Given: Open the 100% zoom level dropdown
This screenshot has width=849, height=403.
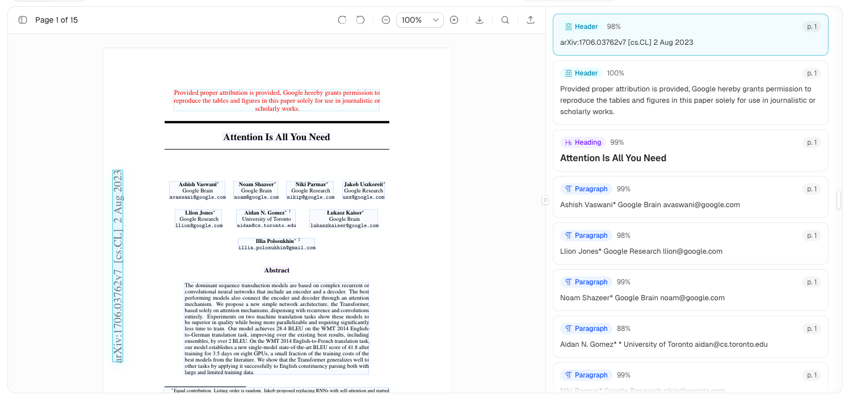Looking at the screenshot, I should point(420,20).
